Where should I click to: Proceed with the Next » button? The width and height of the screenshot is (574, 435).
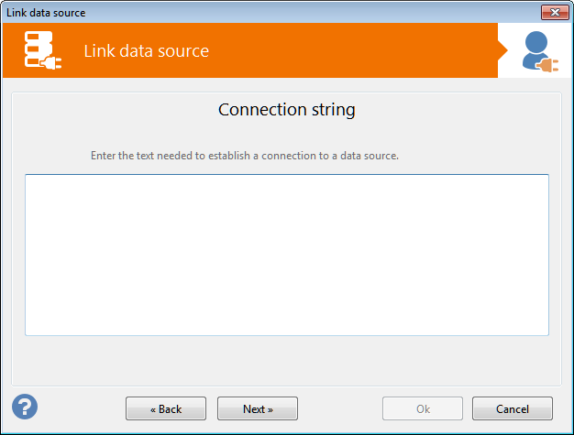[258, 409]
